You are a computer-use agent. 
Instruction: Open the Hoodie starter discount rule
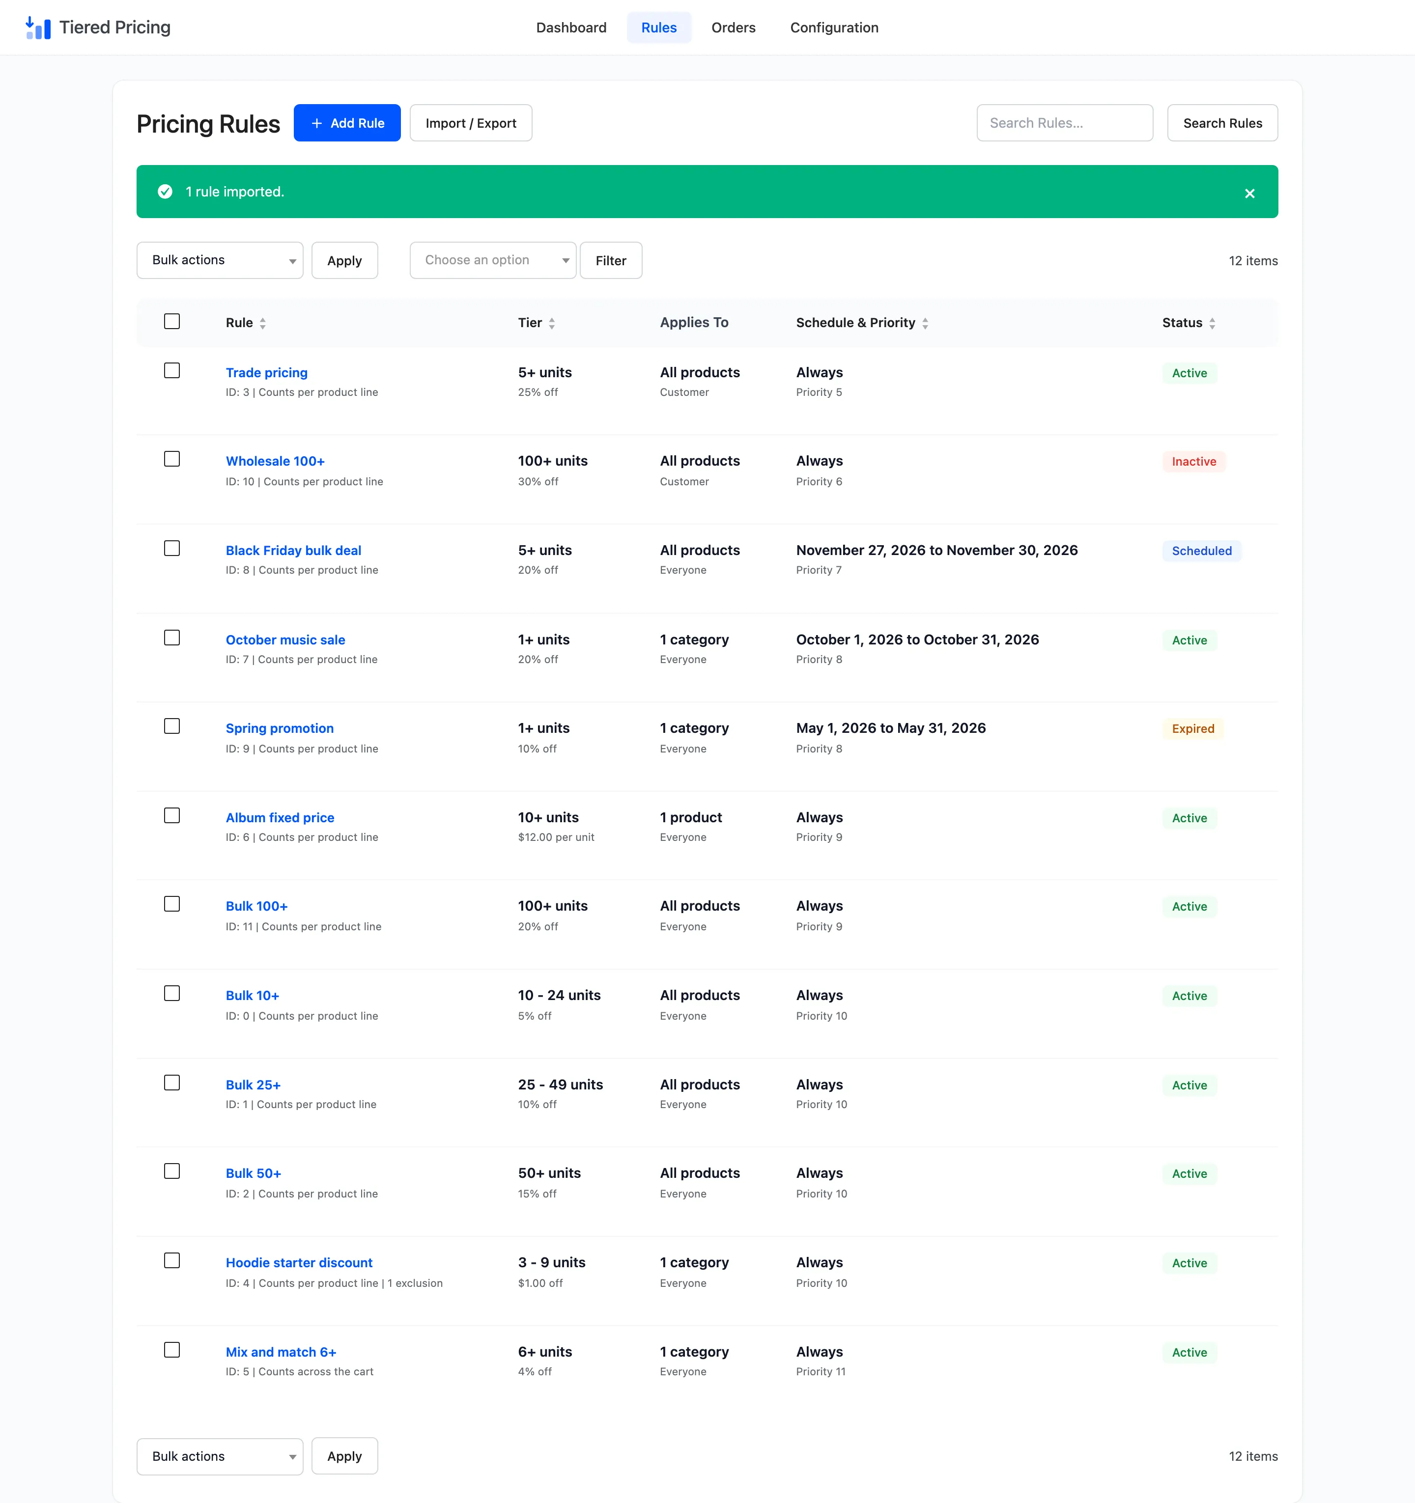click(299, 1263)
